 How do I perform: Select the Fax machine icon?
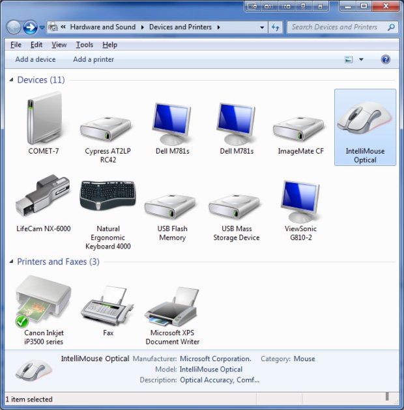[107, 306]
